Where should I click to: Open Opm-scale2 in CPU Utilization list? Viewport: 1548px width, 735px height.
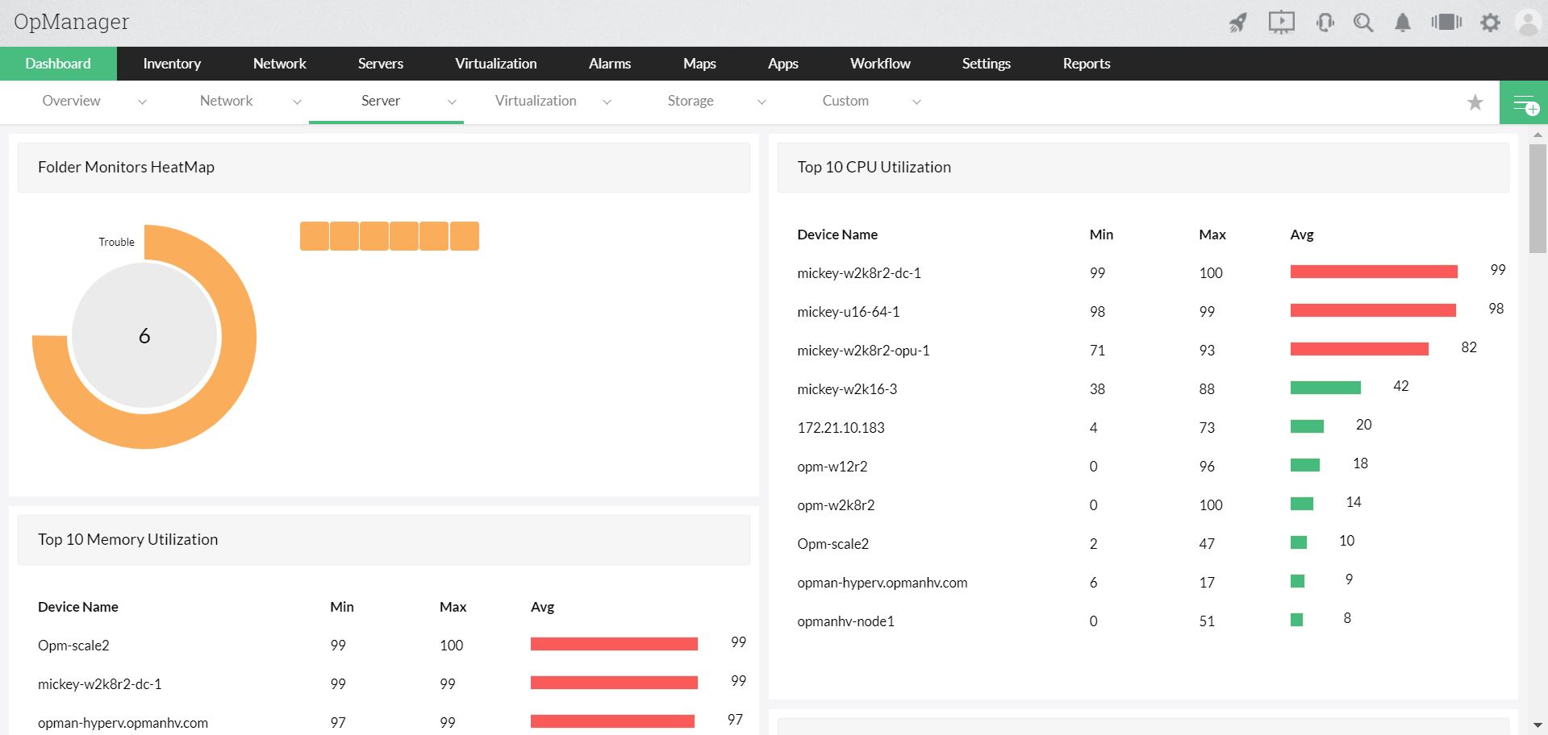pos(833,544)
